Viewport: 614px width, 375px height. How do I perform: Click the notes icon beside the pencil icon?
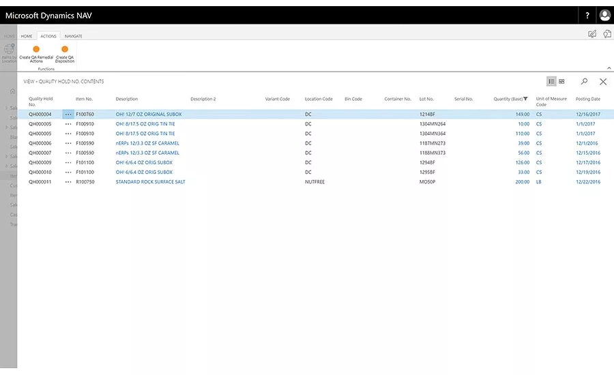pyautogui.click(x=606, y=34)
